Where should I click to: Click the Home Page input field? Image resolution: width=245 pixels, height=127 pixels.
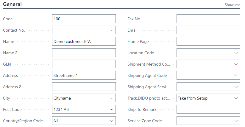click(208, 41)
